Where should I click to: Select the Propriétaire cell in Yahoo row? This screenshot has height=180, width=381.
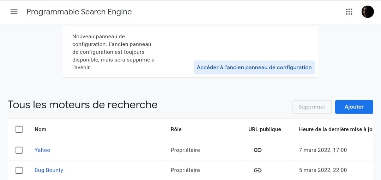click(x=185, y=150)
